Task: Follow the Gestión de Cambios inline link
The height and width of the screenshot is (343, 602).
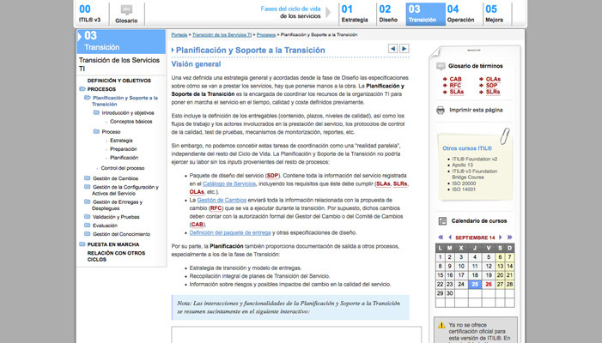Action: pyautogui.click(x=222, y=200)
